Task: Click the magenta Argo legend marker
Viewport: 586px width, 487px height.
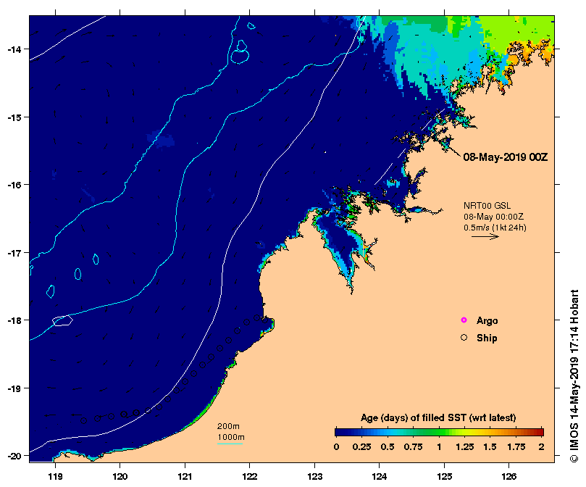Action: tap(464, 320)
